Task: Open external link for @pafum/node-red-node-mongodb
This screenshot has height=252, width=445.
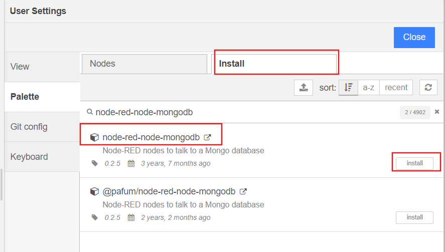Action: click(x=243, y=191)
